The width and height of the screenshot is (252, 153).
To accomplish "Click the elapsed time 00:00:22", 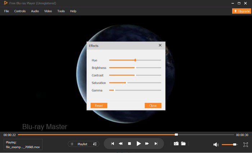I will 10,135.
